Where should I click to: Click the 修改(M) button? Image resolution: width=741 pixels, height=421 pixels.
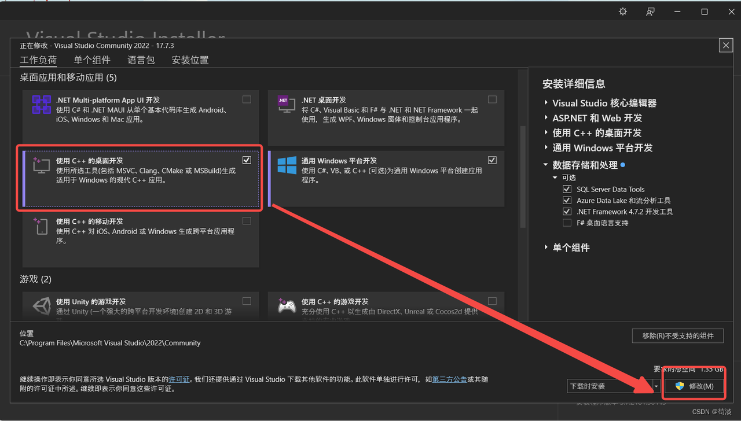(694, 386)
